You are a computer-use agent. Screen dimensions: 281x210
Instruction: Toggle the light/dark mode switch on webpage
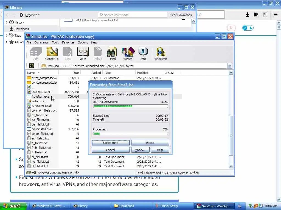[x=248, y=28]
